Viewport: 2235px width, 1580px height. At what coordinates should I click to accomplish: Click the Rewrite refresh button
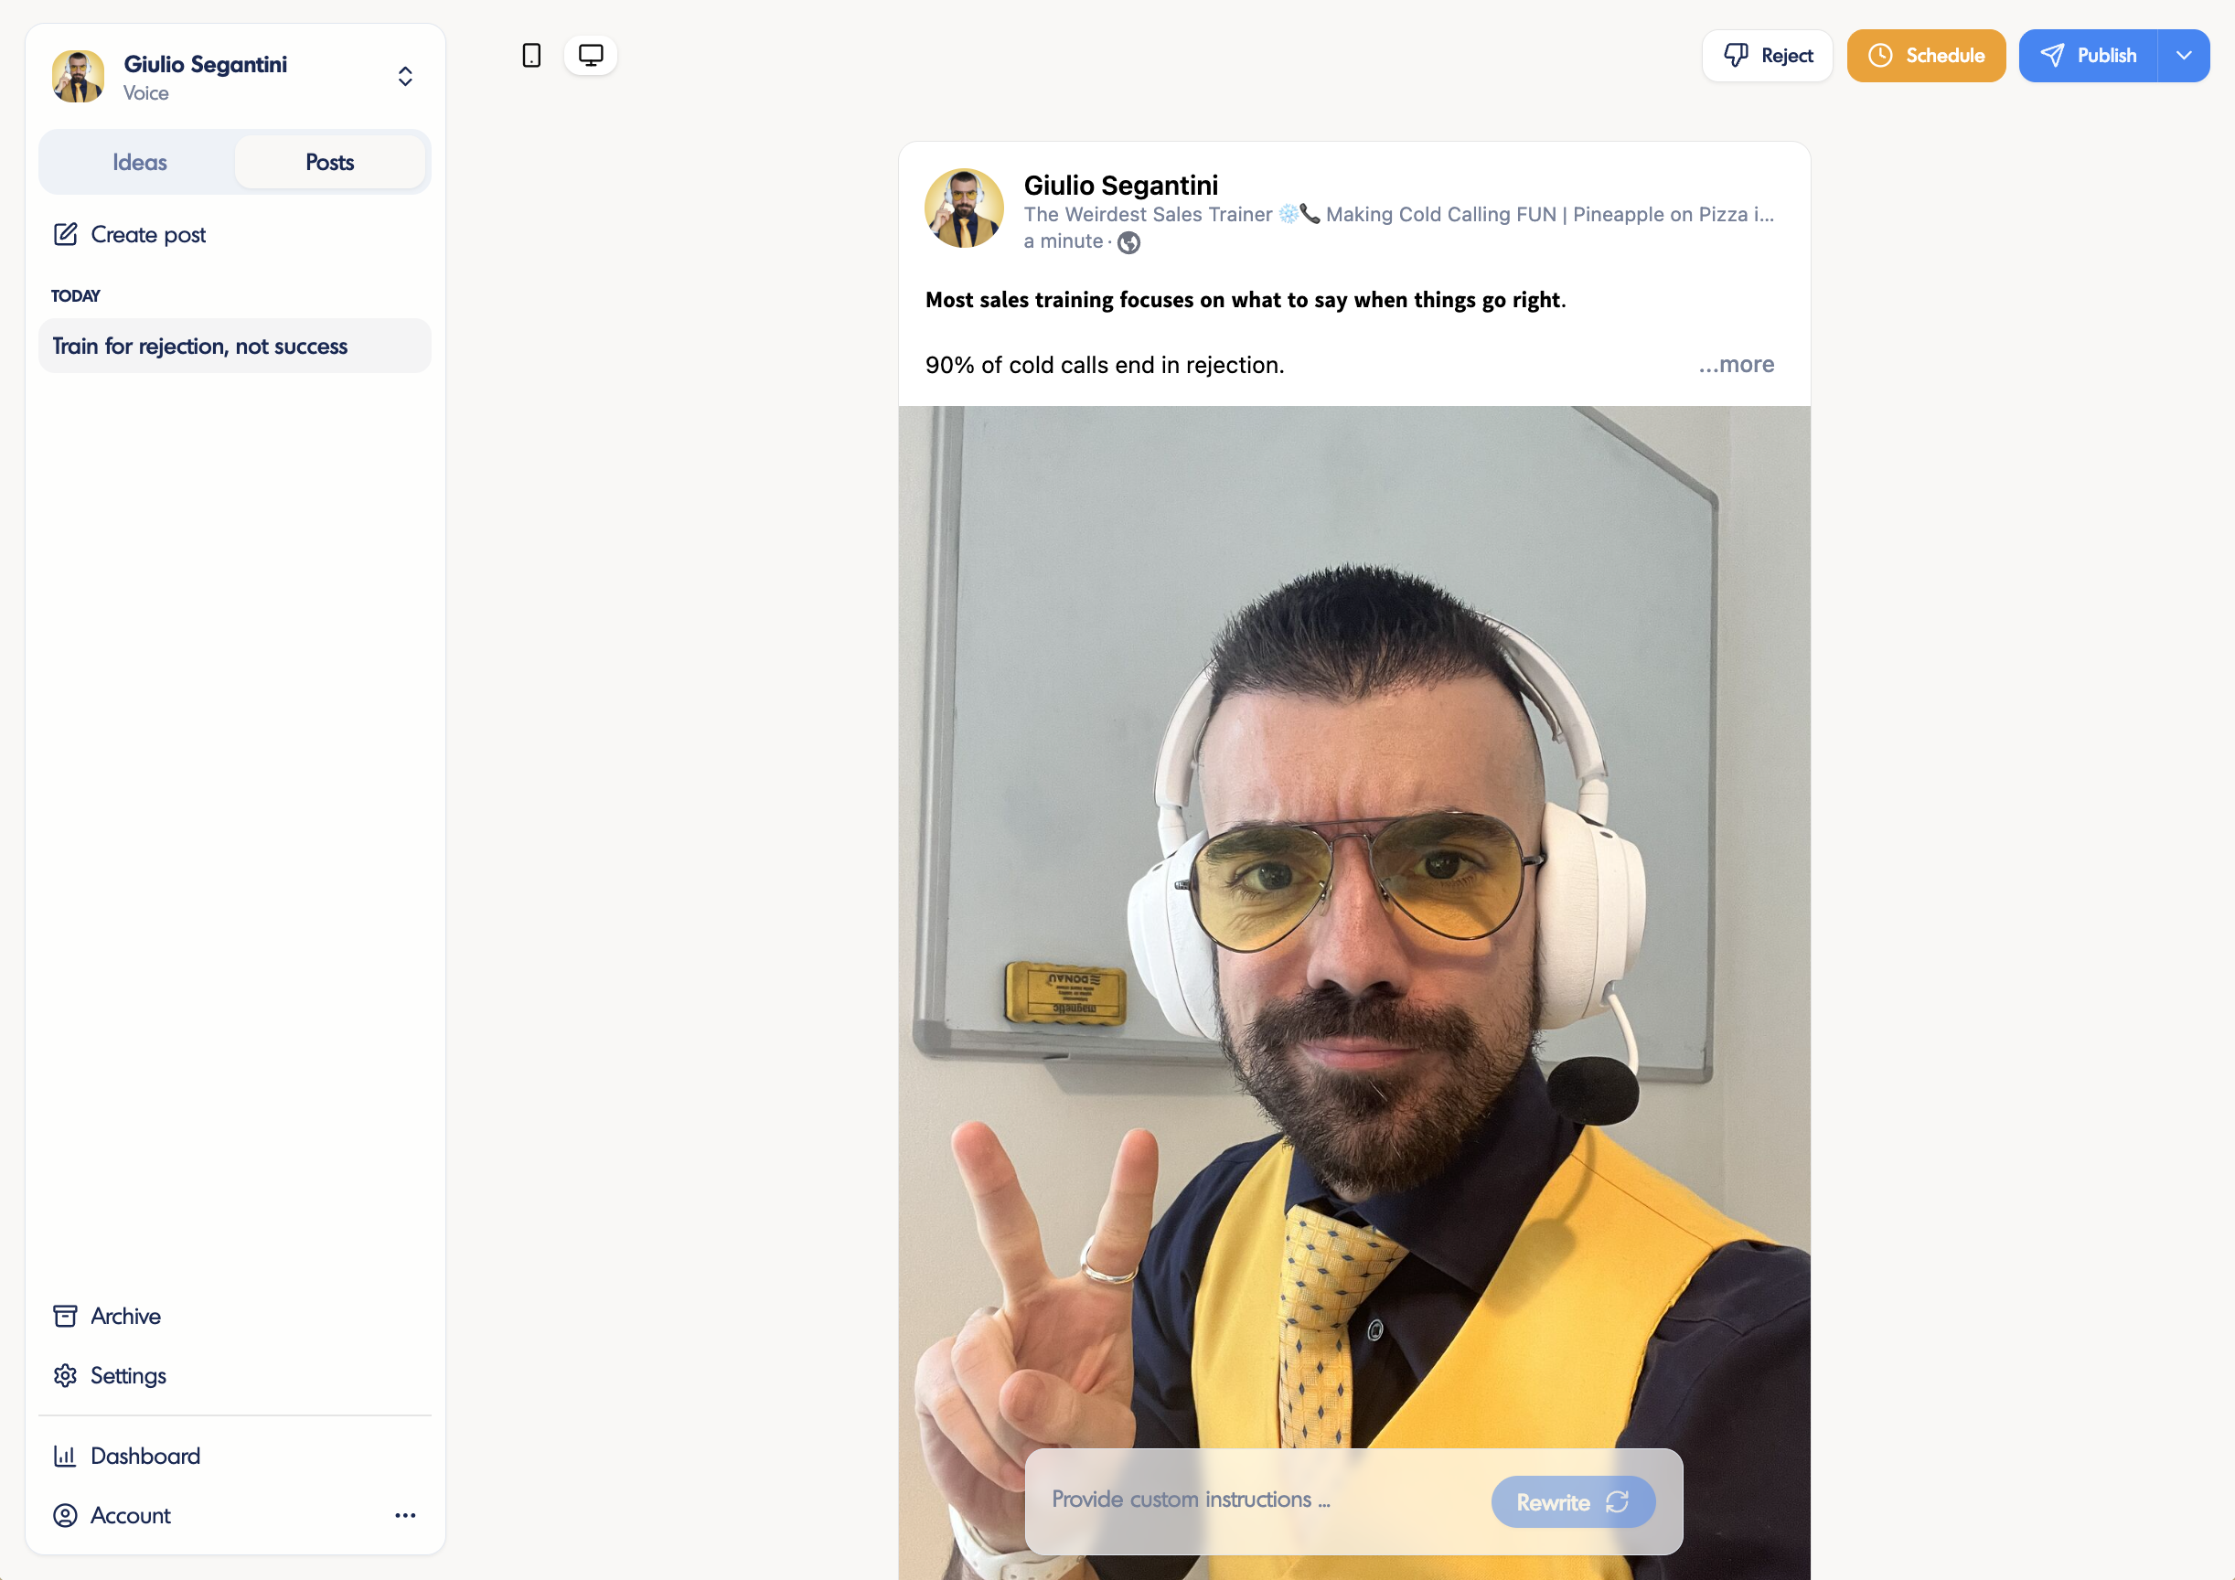pyautogui.click(x=1572, y=1502)
